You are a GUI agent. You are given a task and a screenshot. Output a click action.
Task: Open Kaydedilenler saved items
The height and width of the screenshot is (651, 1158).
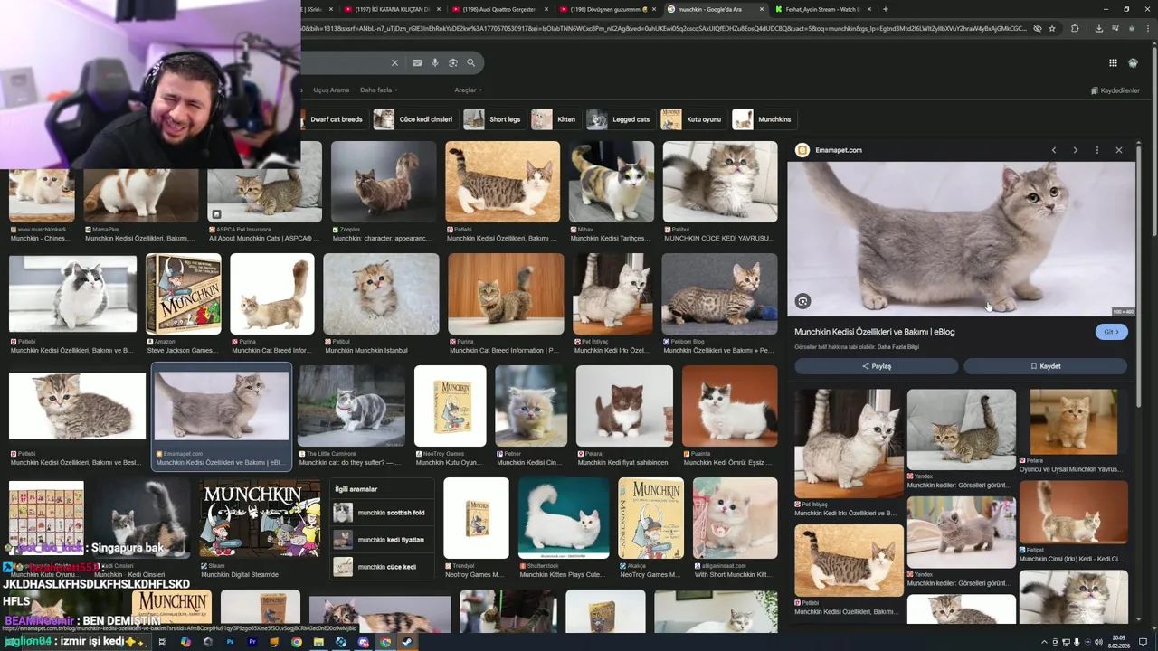click(1115, 90)
